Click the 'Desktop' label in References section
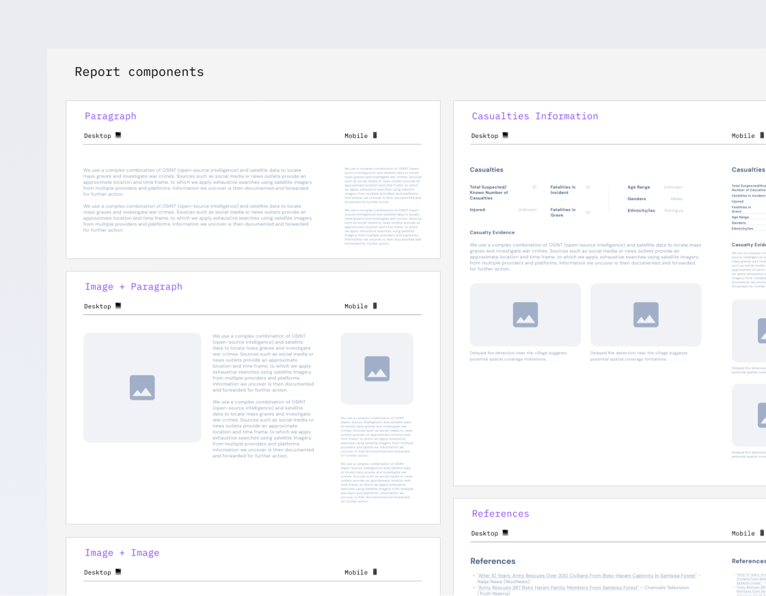The height and width of the screenshot is (596, 766). pos(484,534)
